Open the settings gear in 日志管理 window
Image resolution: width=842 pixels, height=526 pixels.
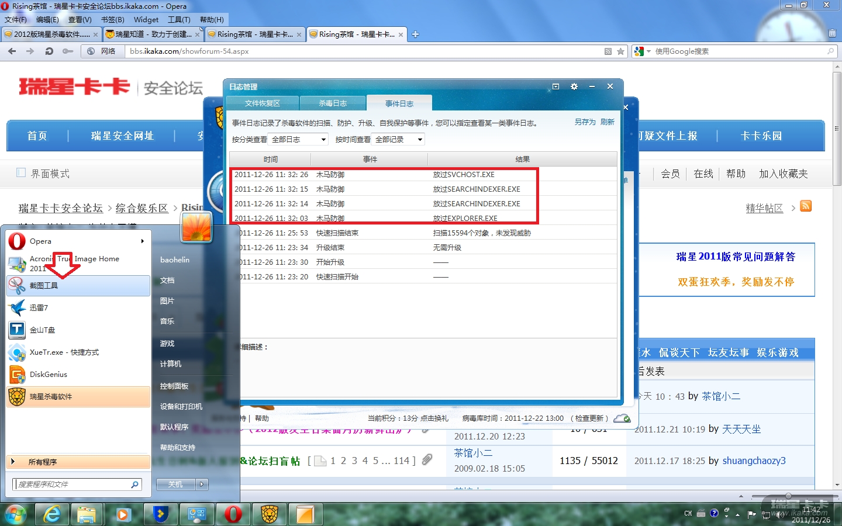click(x=574, y=86)
